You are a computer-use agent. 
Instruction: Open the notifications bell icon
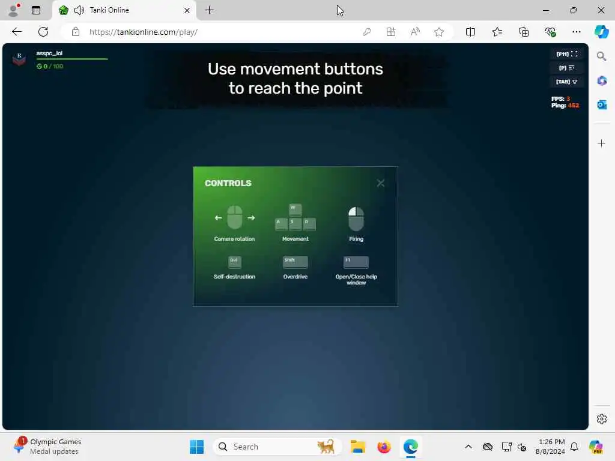pos(574,447)
